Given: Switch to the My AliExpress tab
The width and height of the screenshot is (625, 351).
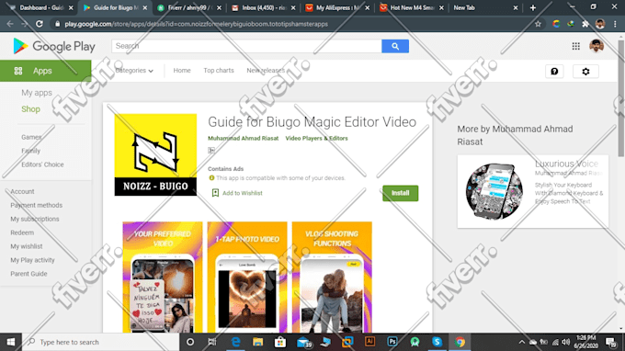Looking at the screenshot, I should pyautogui.click(x=337, y=7).
